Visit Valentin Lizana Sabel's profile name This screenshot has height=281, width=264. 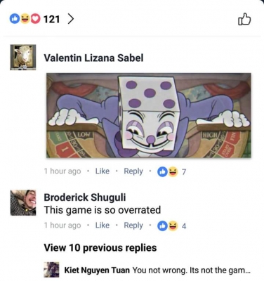pyautogui.click(x=93, y=58)
